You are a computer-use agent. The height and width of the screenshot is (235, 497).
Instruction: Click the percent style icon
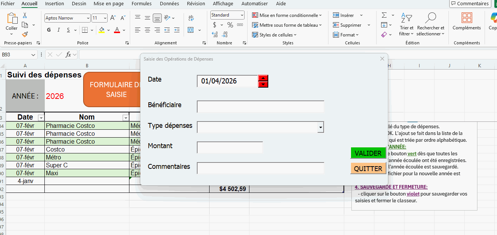click(230, 25)
